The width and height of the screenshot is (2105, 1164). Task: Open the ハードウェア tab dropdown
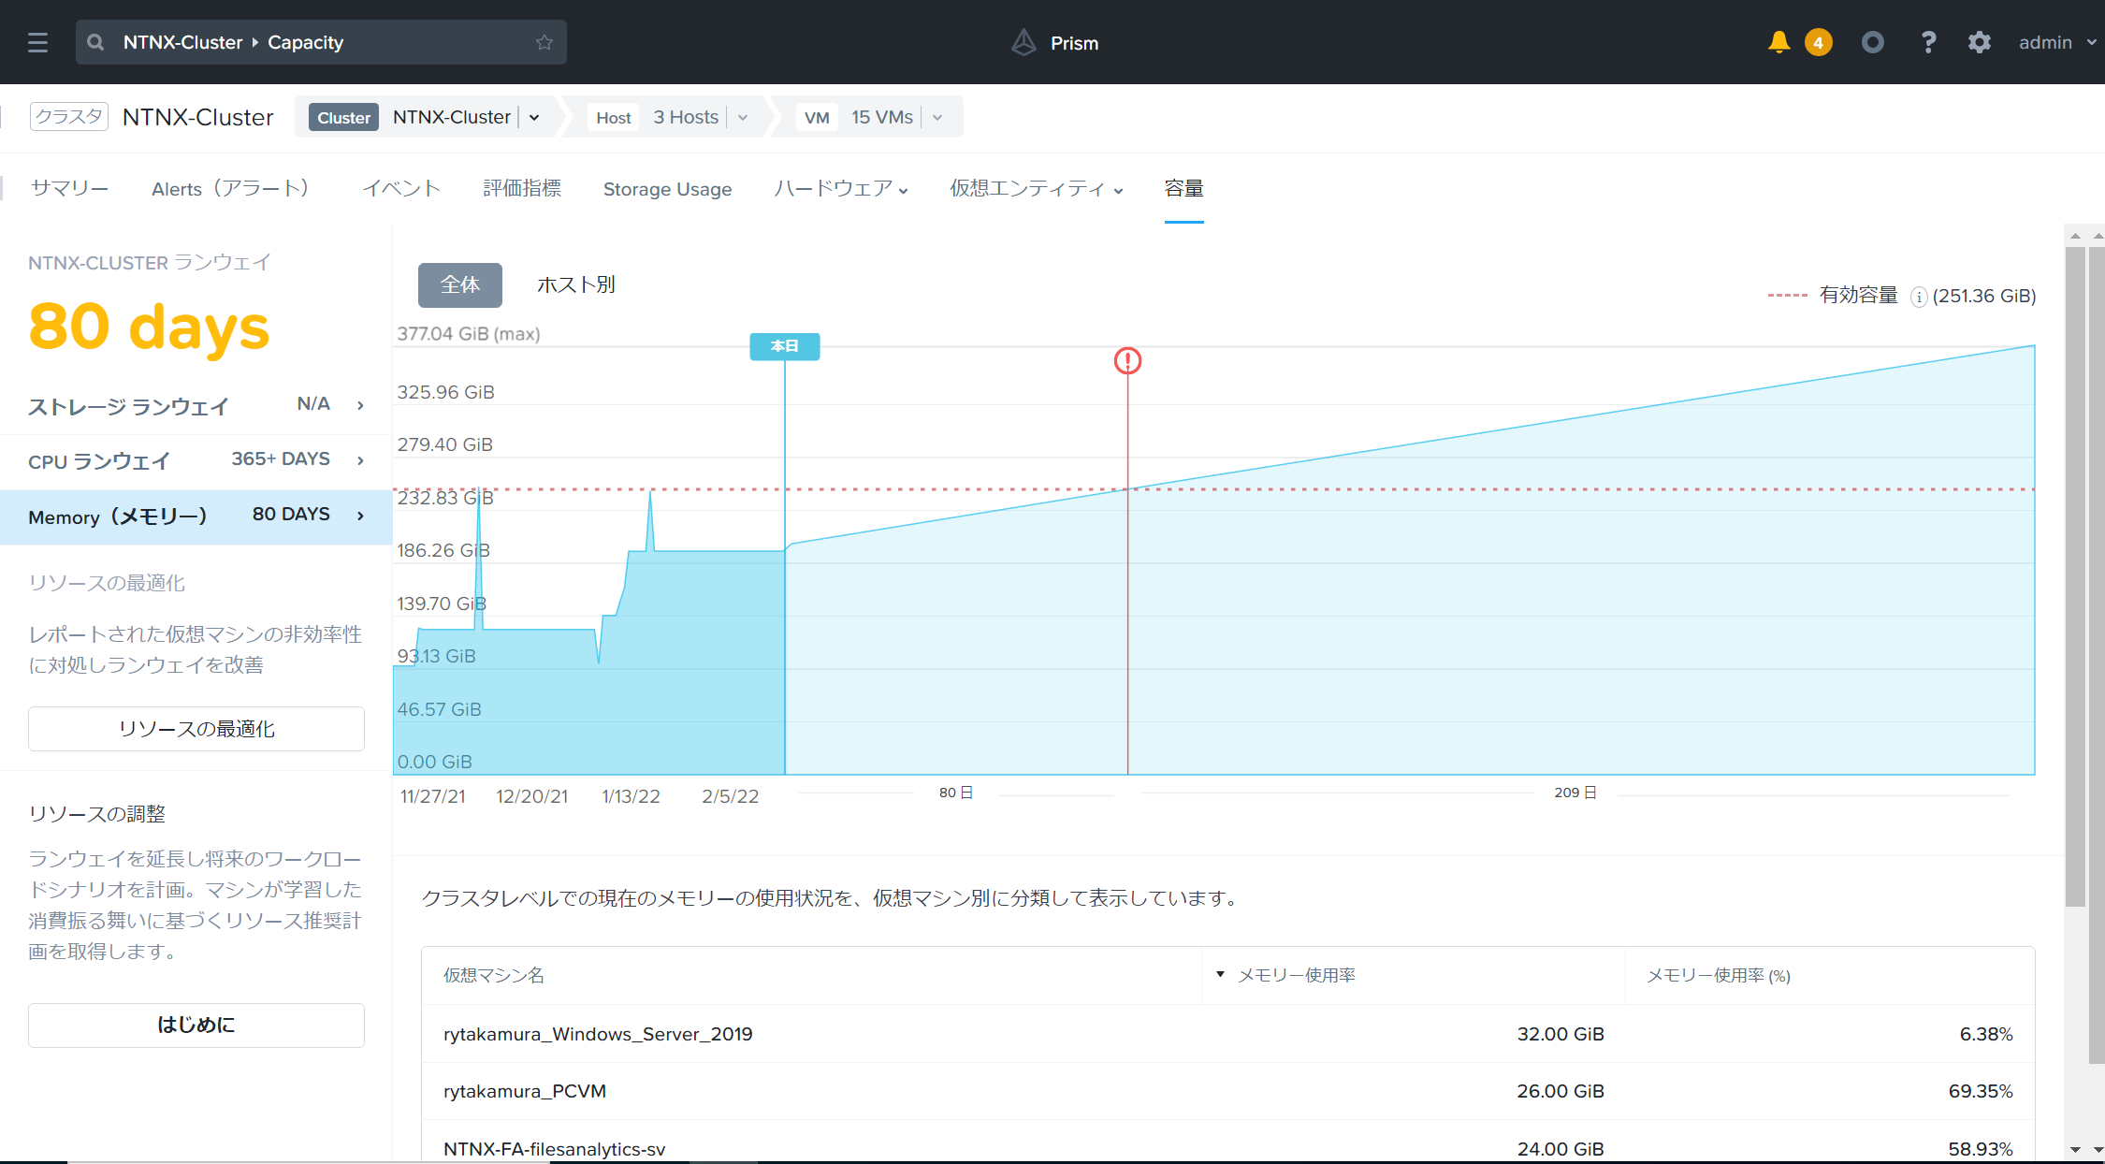(x=840, y=189)
